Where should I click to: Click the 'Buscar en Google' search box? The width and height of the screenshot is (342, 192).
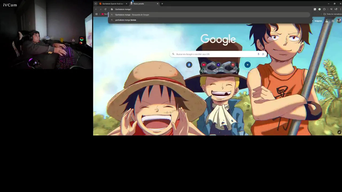[x=218, y=54]
